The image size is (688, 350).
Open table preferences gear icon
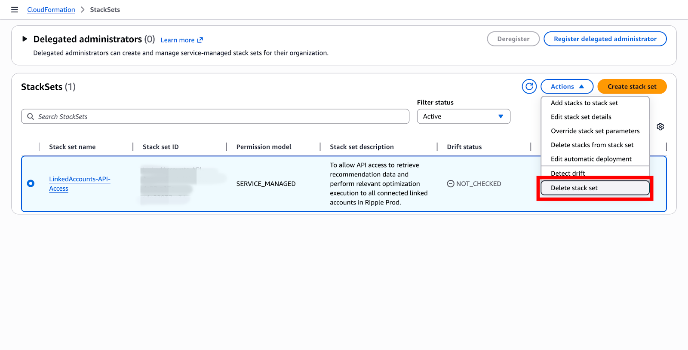660,127
